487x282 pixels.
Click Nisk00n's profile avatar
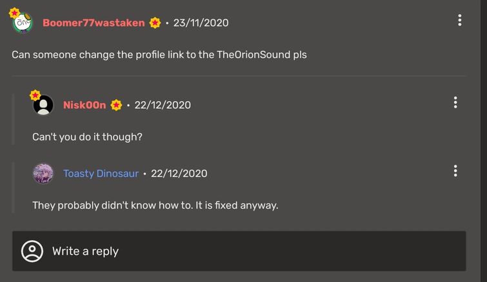coord(43,105)
